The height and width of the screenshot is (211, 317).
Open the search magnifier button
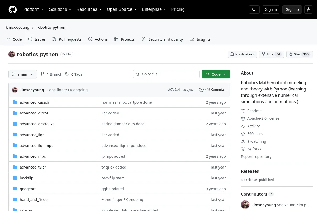click(254, 9)
